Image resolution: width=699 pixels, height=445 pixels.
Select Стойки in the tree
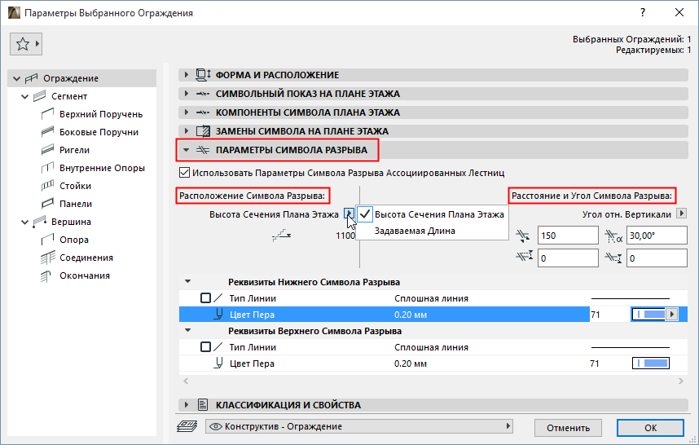(75, 186)
